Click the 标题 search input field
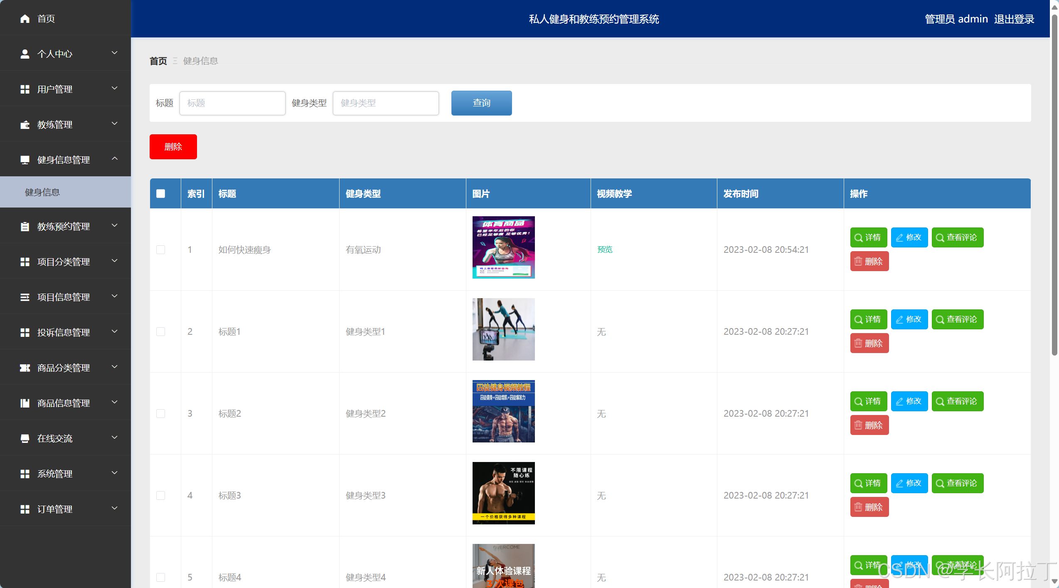 pyautogui.click(x=232, y=103)
